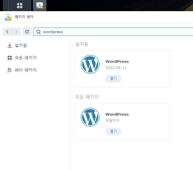Click the 유틸리티 category text
The image size is (193, 170).
pos(113,120)
